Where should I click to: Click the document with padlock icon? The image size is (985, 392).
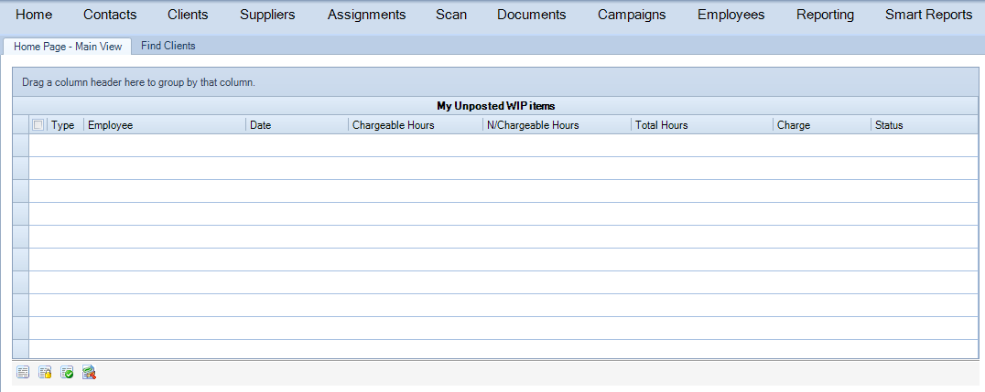pos(45,373)
